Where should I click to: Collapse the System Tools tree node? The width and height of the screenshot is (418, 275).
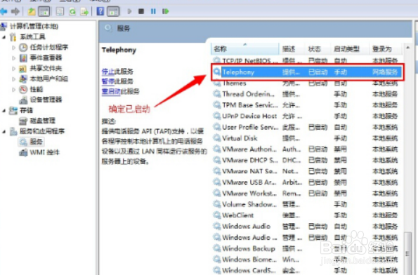pos(4,37)
